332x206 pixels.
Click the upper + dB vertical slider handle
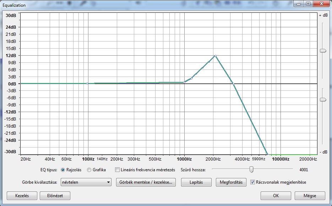click(323, 51)
